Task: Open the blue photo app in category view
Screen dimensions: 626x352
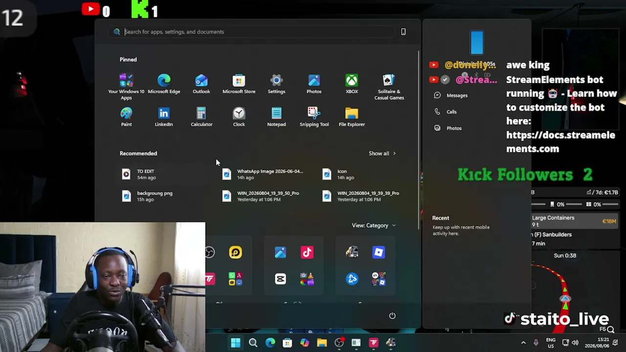Action: point(280,252)
